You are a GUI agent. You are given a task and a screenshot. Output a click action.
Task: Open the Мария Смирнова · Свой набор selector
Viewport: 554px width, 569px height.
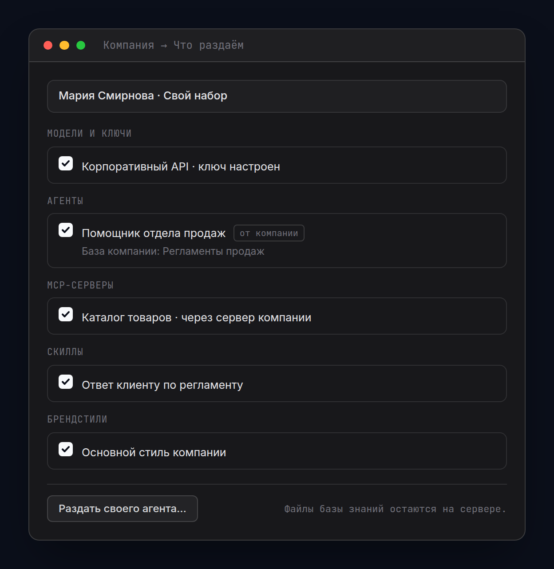[277, 96]
